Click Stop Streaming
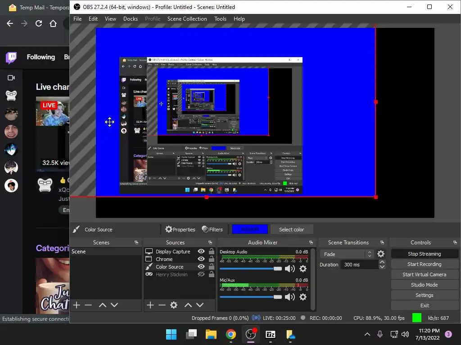 (x=424, y=254)
